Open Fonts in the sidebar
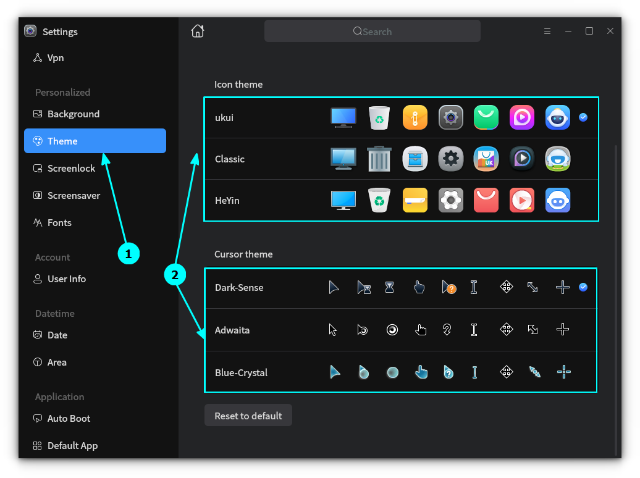This screenshot has width=640, height=478. coord(59,222)
